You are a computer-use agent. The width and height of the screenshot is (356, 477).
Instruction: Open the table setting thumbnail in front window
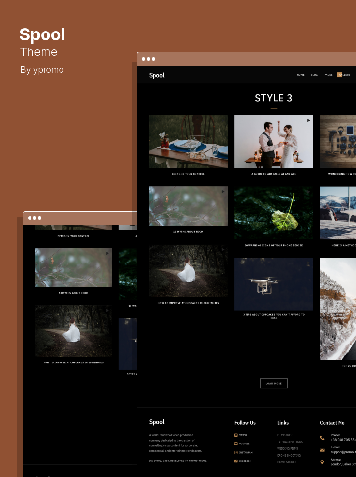(188, 142)
